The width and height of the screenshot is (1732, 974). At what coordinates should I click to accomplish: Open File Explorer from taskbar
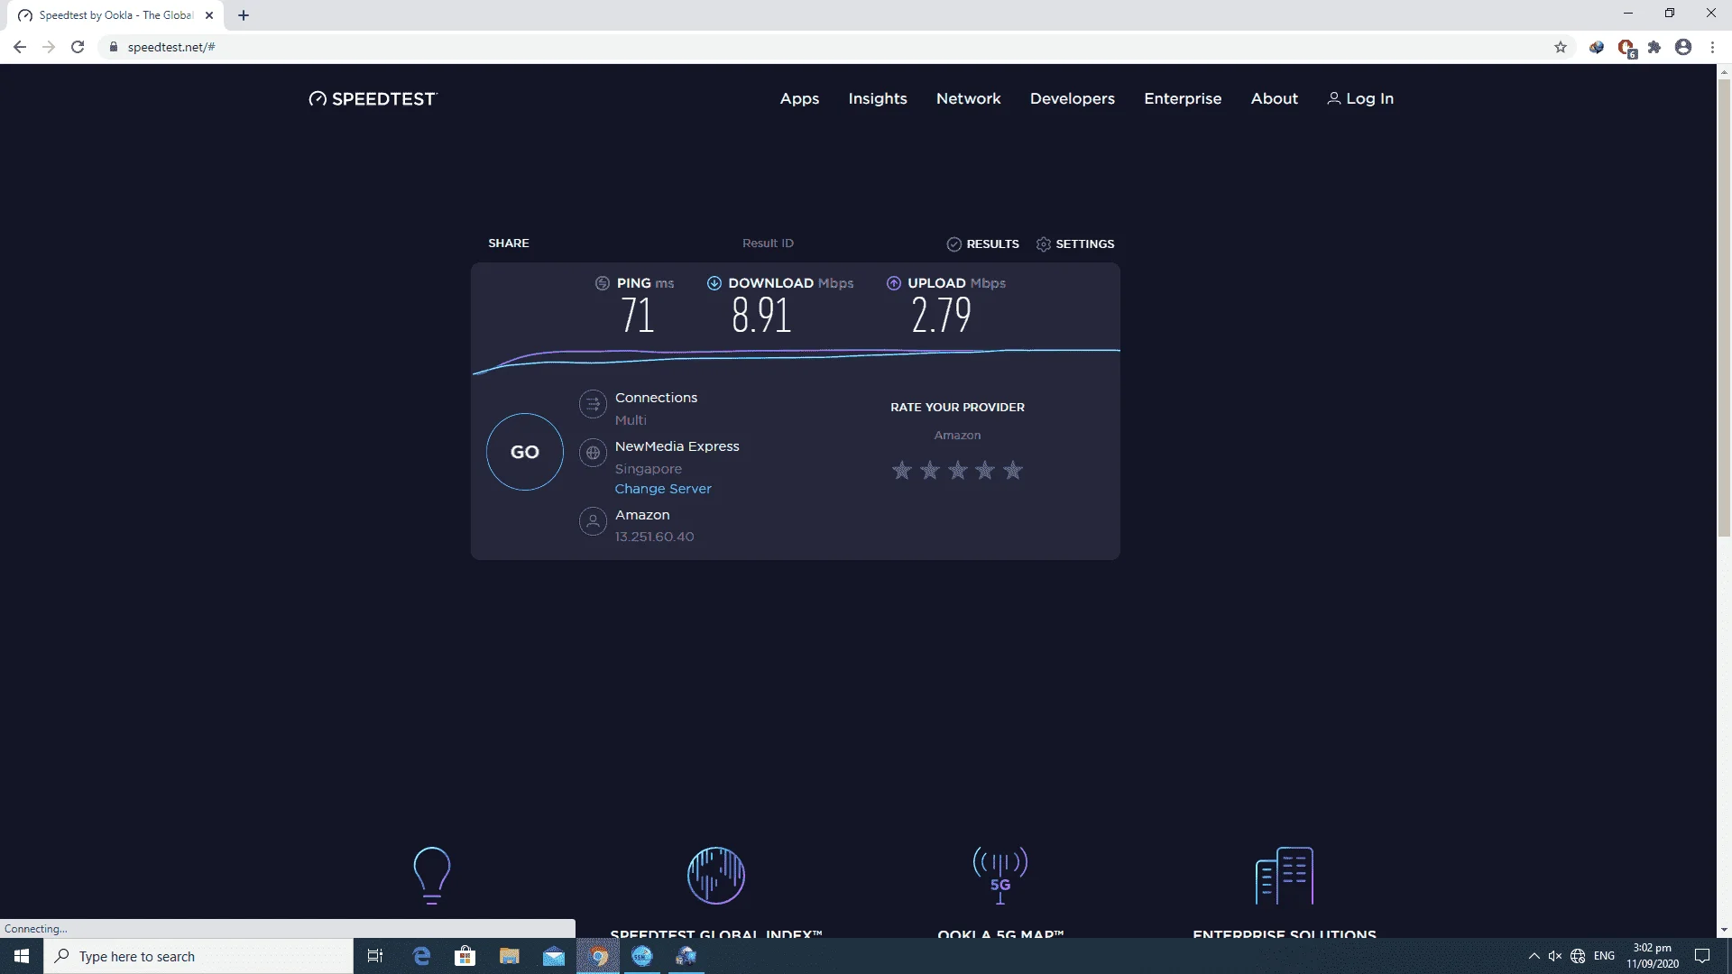point(510,956)
